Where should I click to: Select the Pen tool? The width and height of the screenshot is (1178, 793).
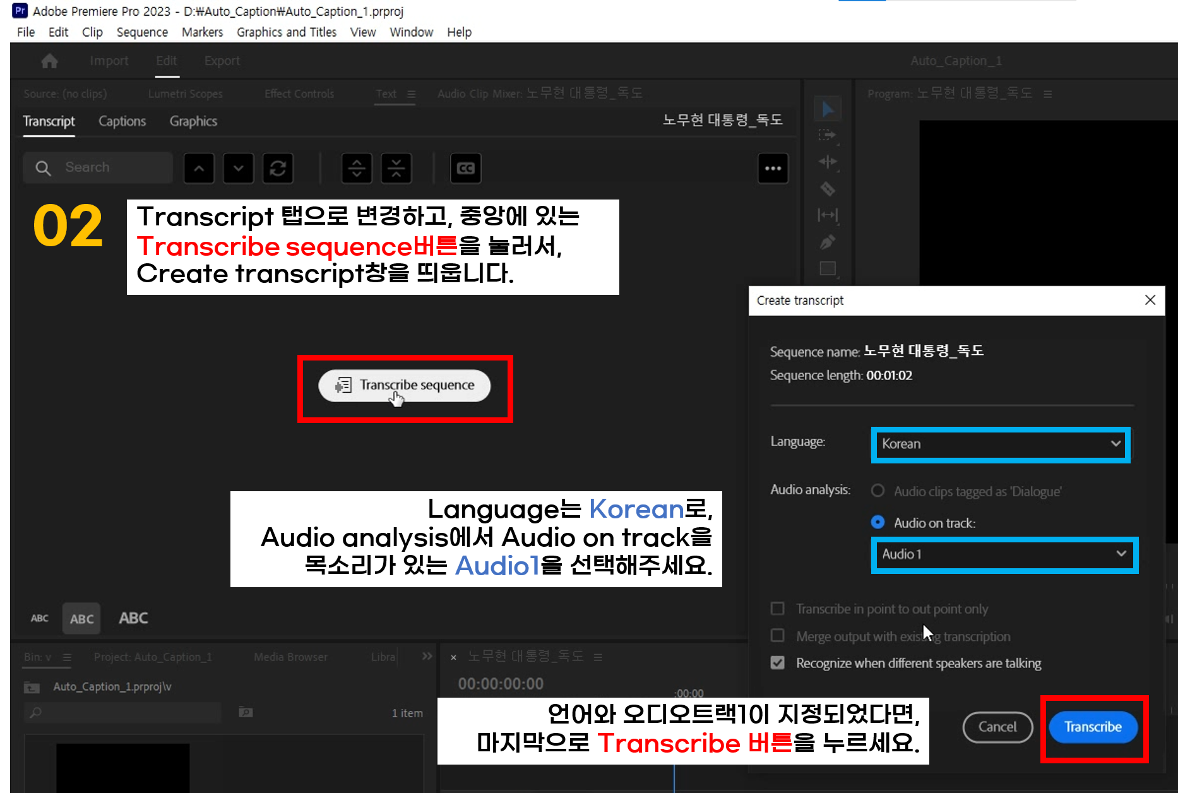pos(828,242)
